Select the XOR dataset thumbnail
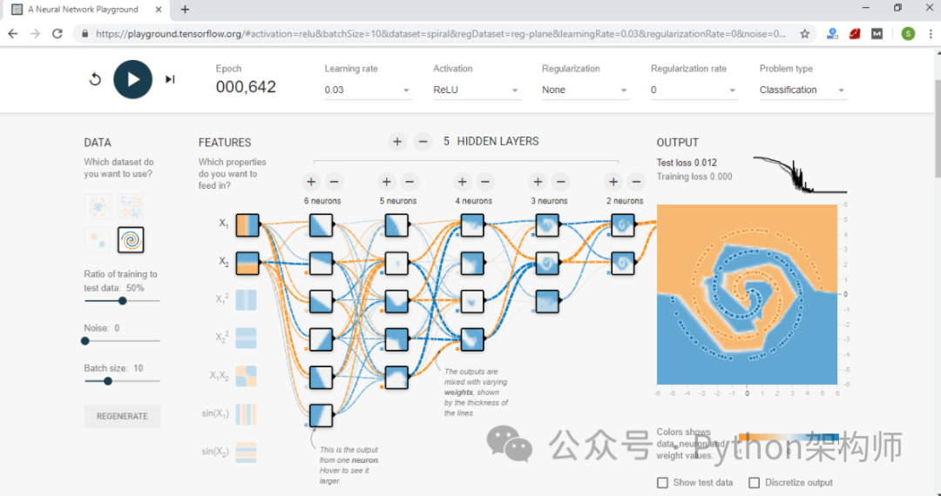Screen dimensions: 941x496 (x=131, y=207)
